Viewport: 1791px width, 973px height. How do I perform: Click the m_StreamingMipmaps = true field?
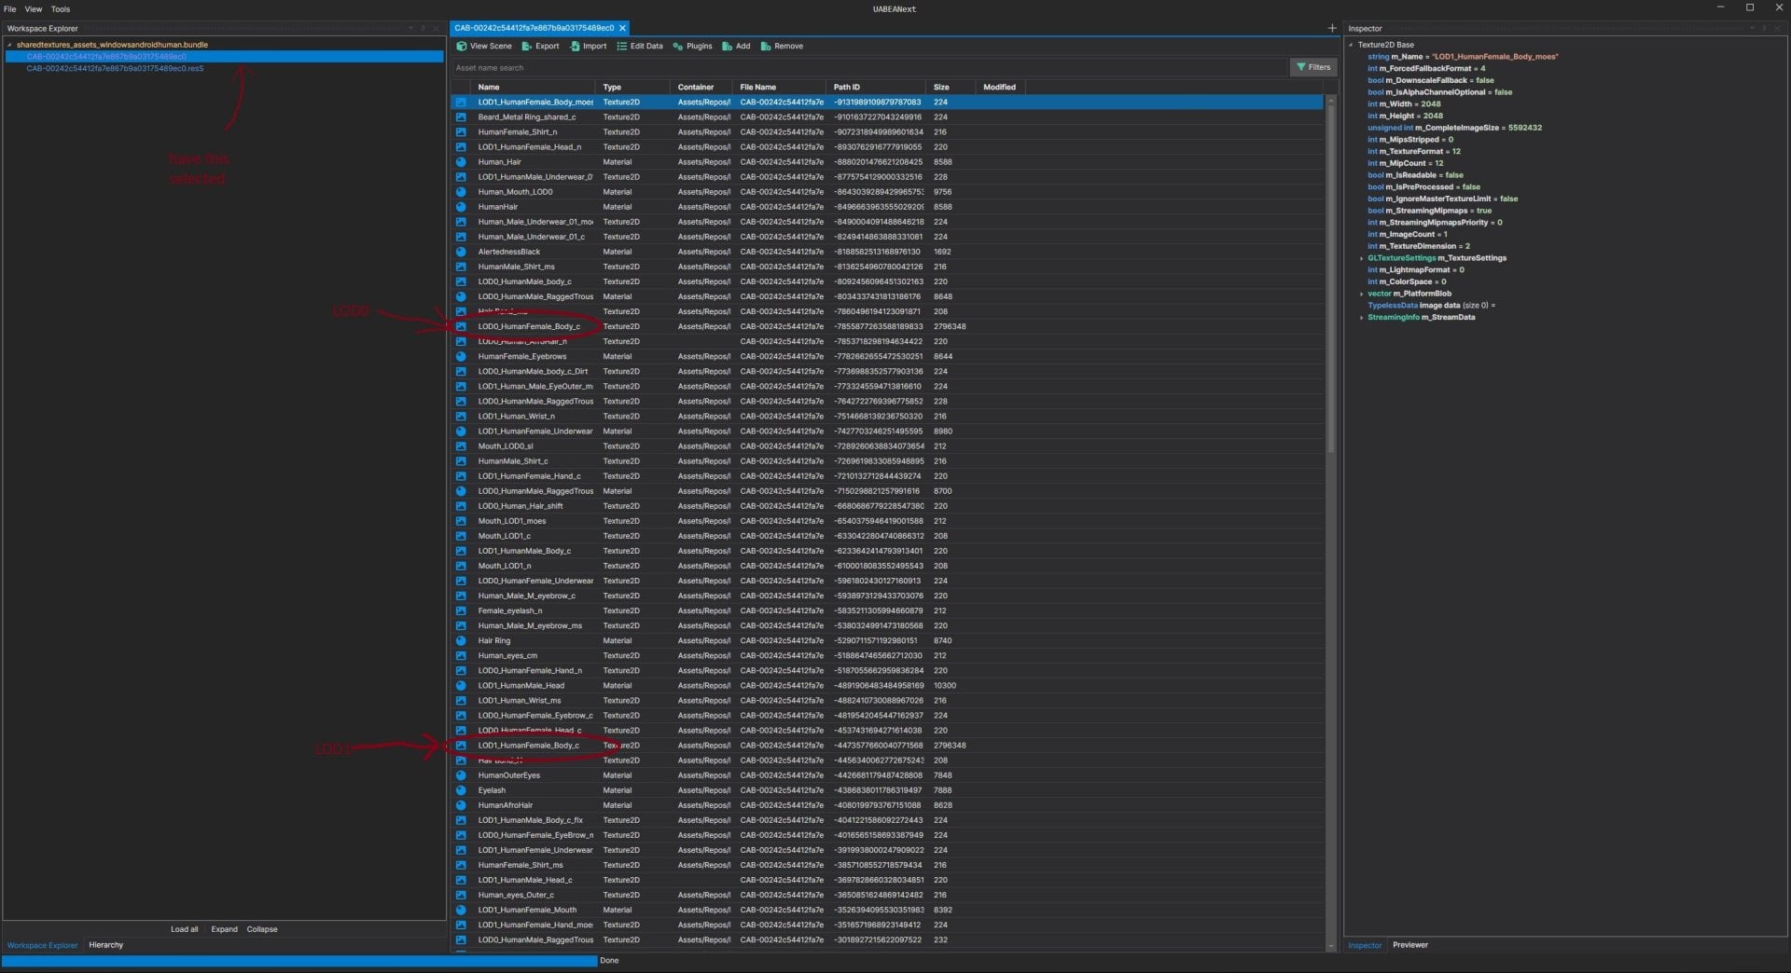[1429, 211]
